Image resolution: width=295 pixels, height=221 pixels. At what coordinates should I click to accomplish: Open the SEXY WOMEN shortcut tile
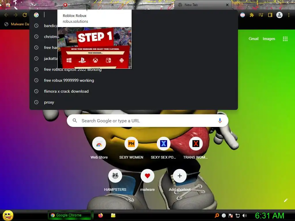click(x=131, y=148)
